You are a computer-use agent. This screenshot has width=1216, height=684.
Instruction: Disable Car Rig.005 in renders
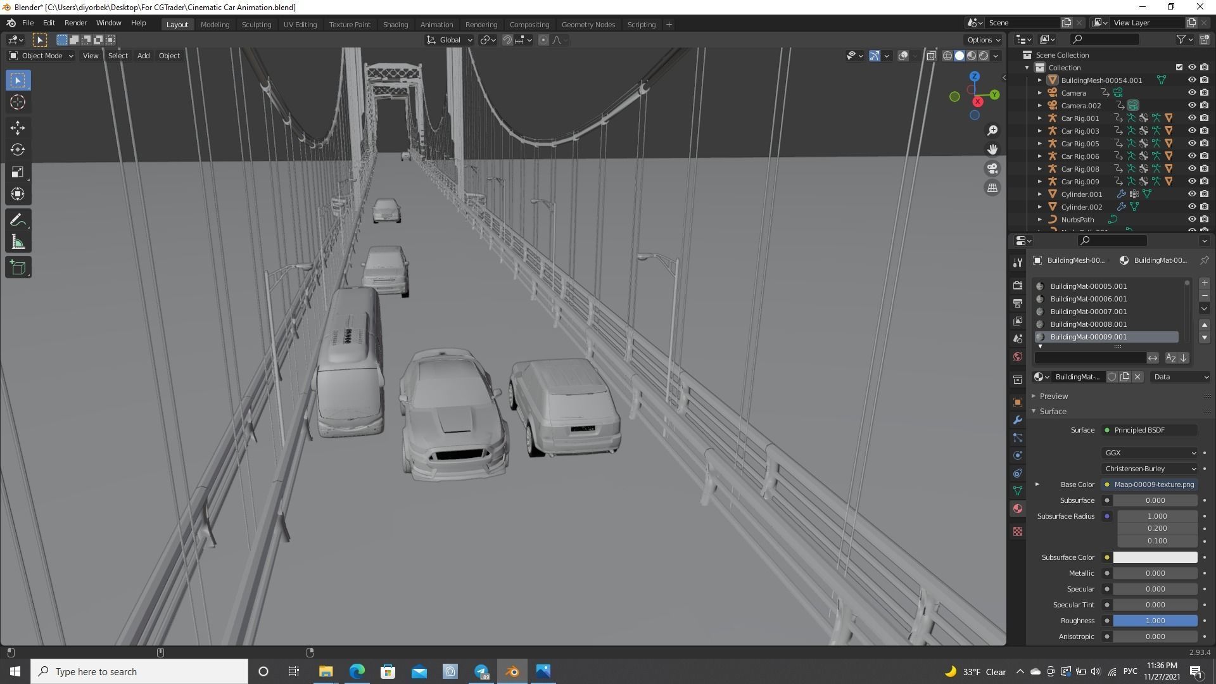[1204, 144]
